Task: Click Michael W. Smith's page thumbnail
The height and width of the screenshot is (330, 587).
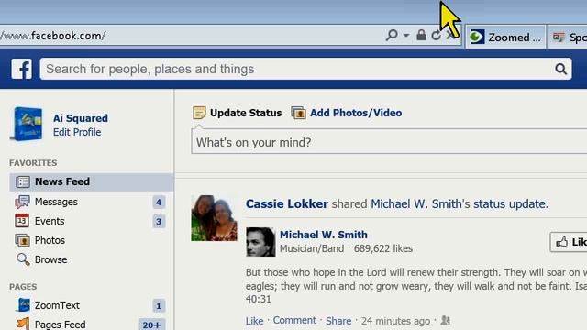Action: tap(260, 242)
